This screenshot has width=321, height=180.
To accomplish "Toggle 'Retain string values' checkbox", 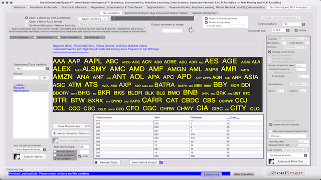I will [x=206, y=22].
